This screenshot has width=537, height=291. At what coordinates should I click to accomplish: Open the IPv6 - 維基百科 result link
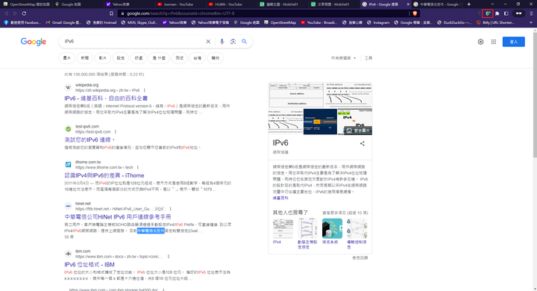[x=106, y=98]
